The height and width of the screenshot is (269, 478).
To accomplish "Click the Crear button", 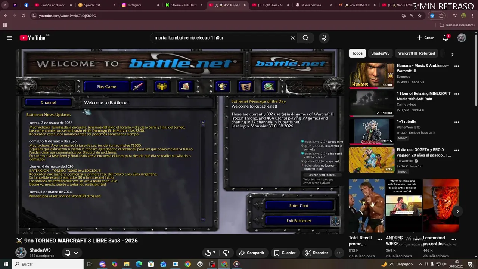I will tap(425, 38).
